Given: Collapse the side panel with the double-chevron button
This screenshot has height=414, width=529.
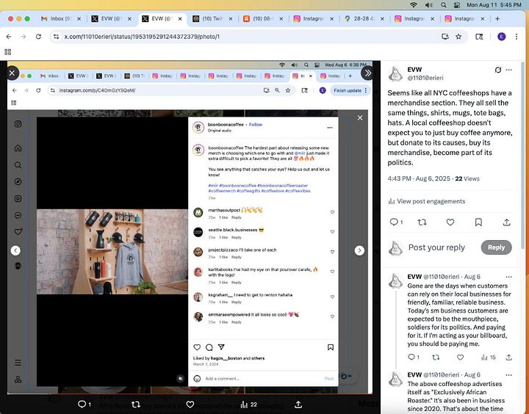Looking at the screenshot, I should click(367, 73).
